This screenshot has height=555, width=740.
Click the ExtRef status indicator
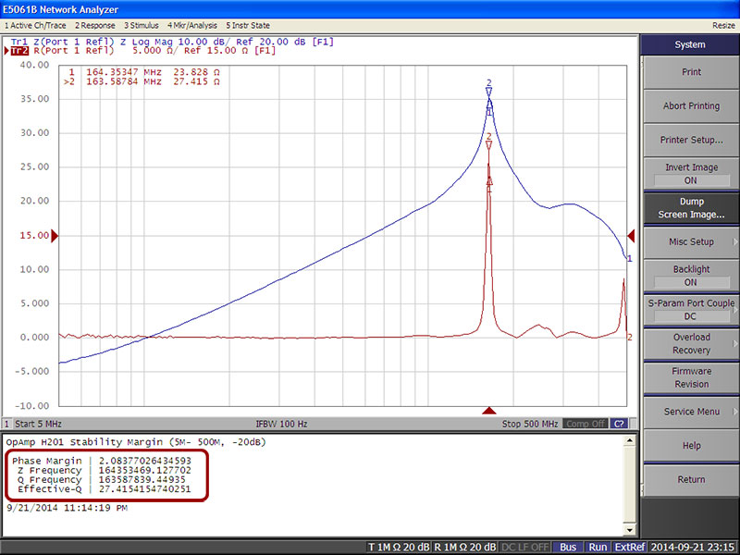pos(629,547)
